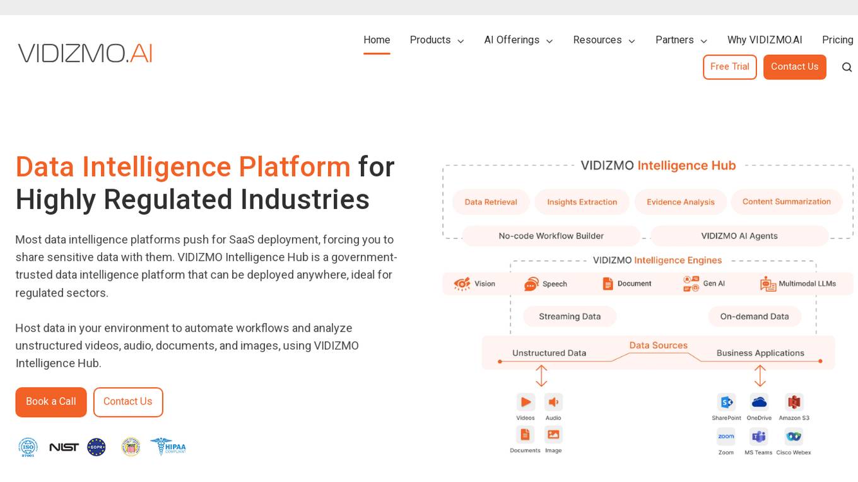Click the Data Intelligence Platform headline

click(183, 167)
